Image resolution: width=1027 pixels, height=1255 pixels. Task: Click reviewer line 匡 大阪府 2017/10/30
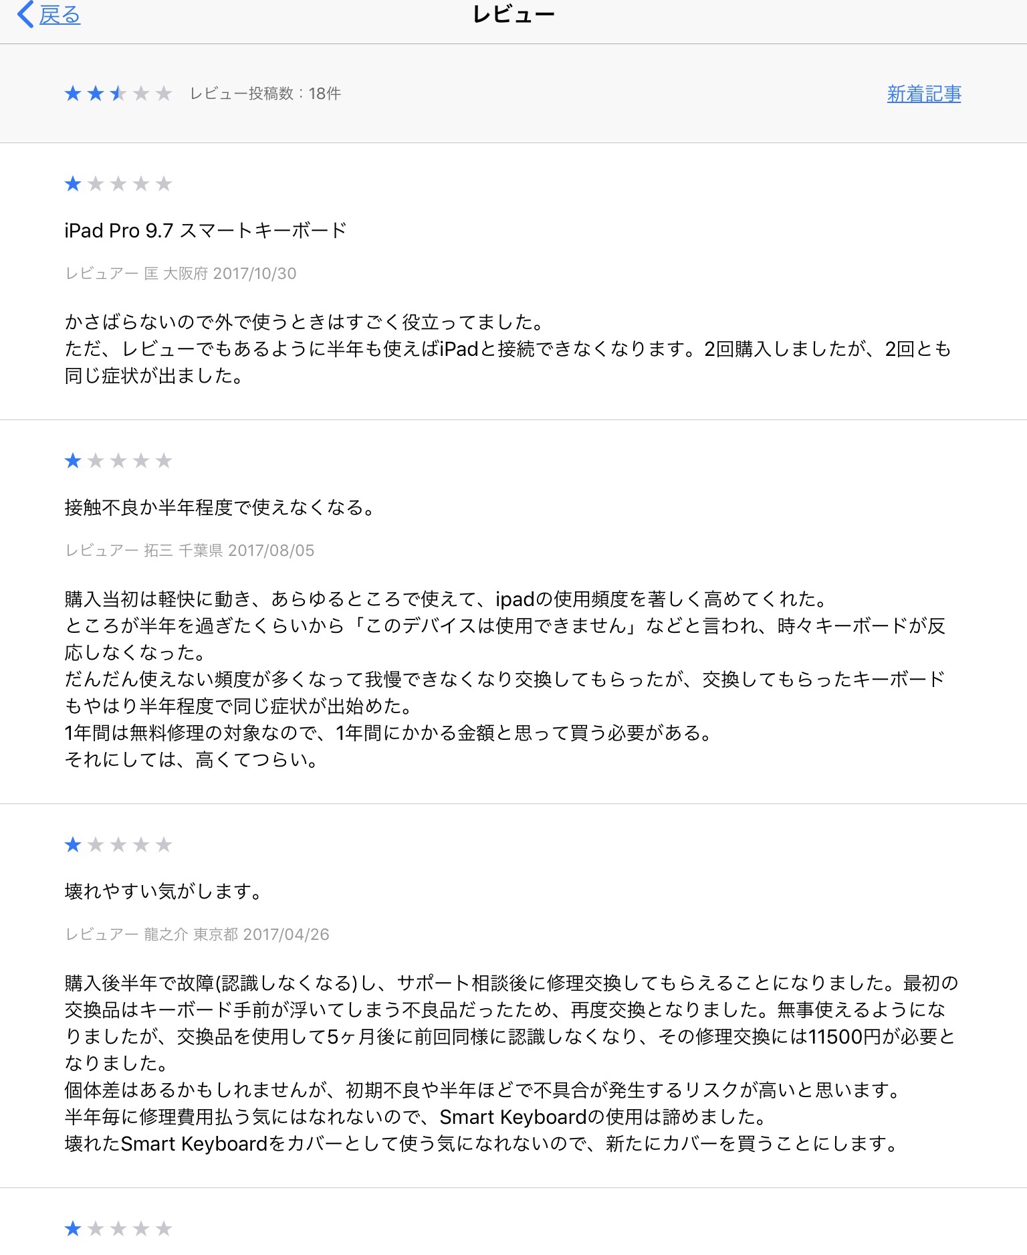pyautogui.click(x=181, y=273)
